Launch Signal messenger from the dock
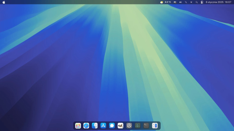This screenshot has width=234, height=131. 112,126
